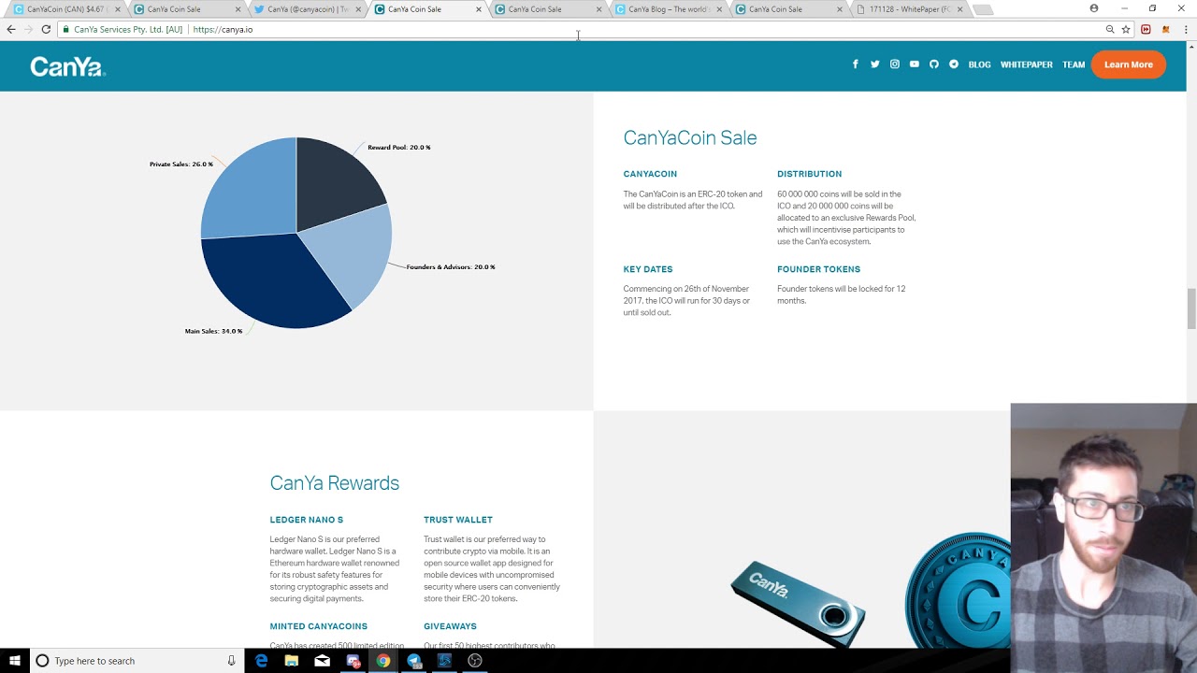Open OBS Studio from the taskbar
Viewport: 1197px width, 673px height.
coord(475,661)
